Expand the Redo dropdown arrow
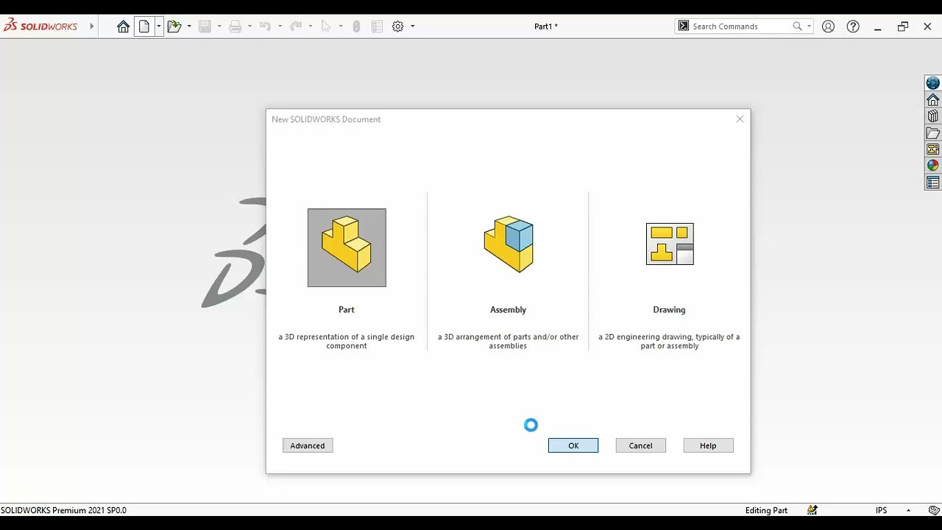Image resolution: width=942 pixels, height=530 pixels. point(310,26)
